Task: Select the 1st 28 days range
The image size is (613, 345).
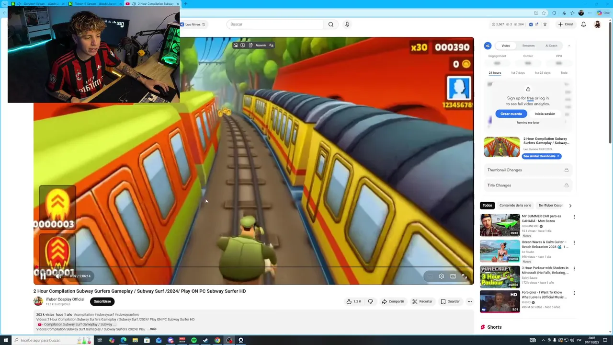Action: [x=543, y=73]
